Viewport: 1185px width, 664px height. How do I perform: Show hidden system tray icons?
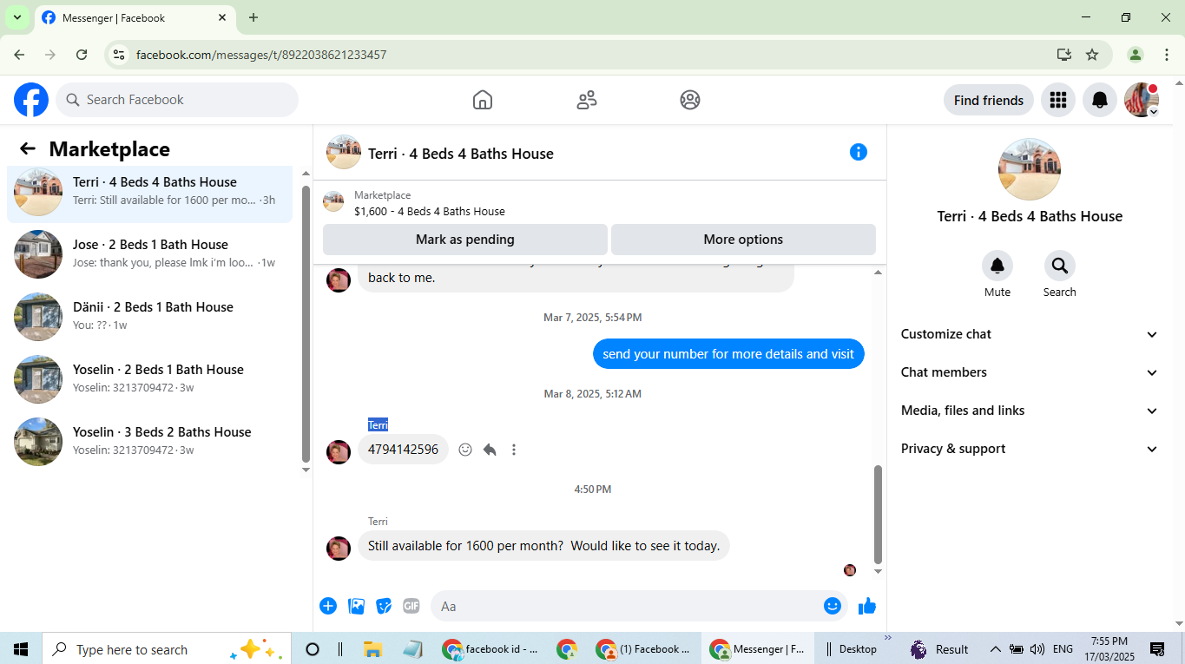(x=995, y=649)
